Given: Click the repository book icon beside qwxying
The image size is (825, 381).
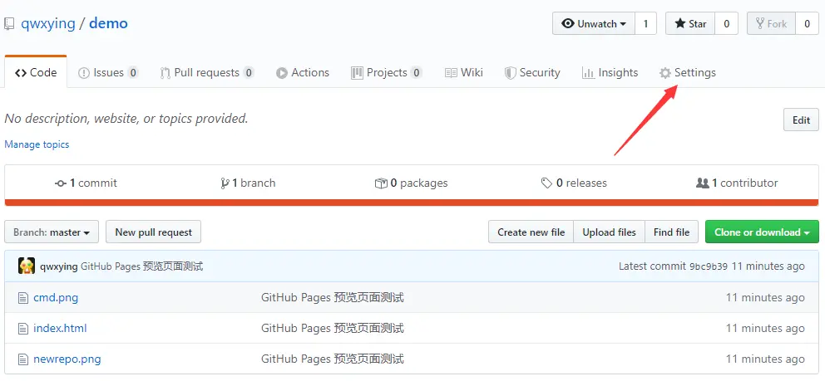Looking at the screenshot, I should tap(9, 24).
